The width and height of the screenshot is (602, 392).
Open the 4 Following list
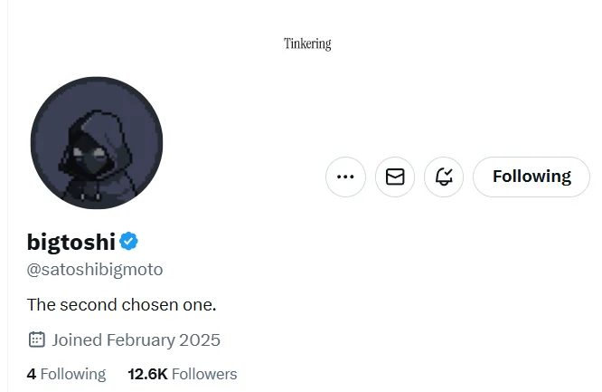(x=66, y=374)
